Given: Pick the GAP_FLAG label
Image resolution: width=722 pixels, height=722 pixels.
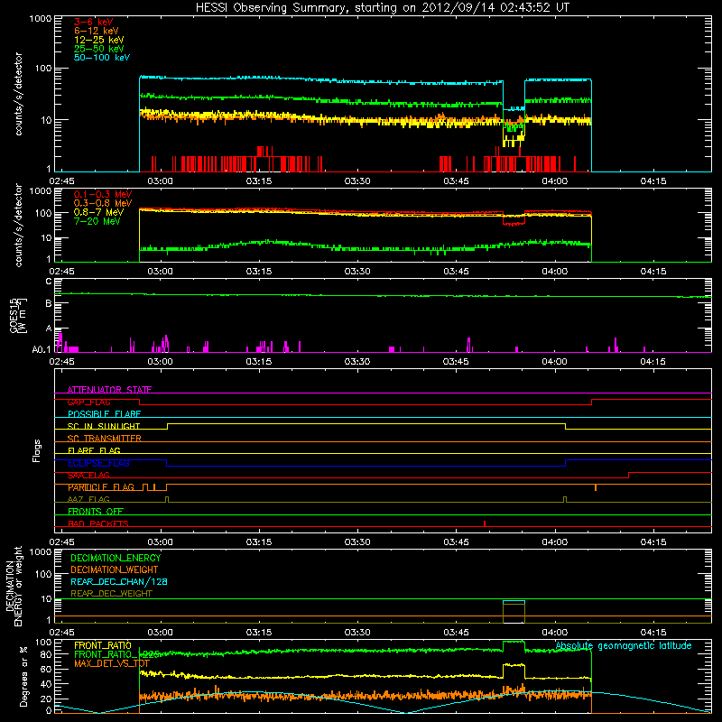Looking at the screenshot, I should click(88, 402).
